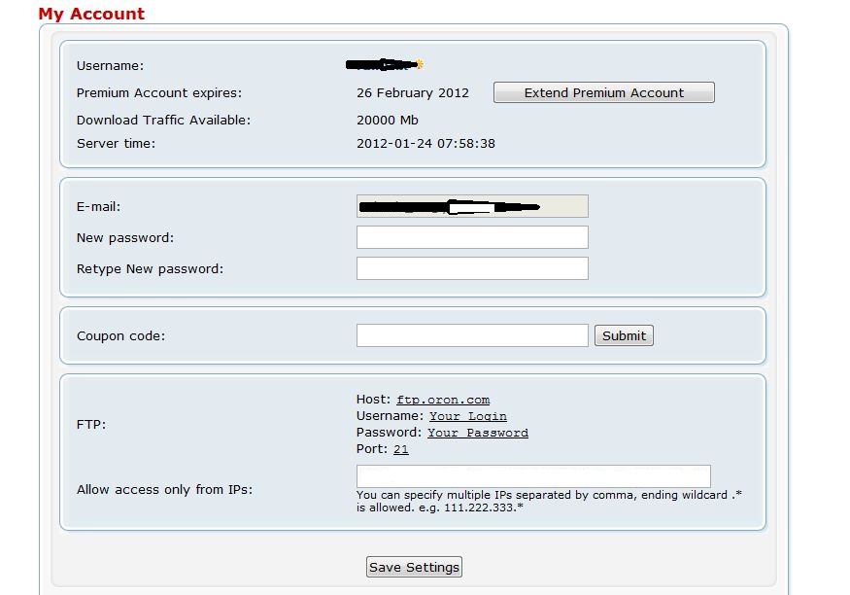The width and height of the screenshot is (850, 595).
Task: Click the expiry date 26 February 2012
Action: tap(413, 92)
